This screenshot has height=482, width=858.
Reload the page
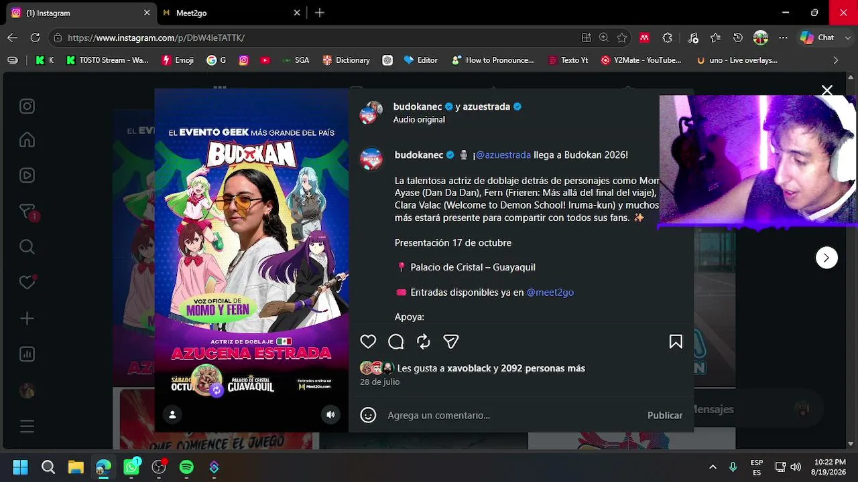35,37
